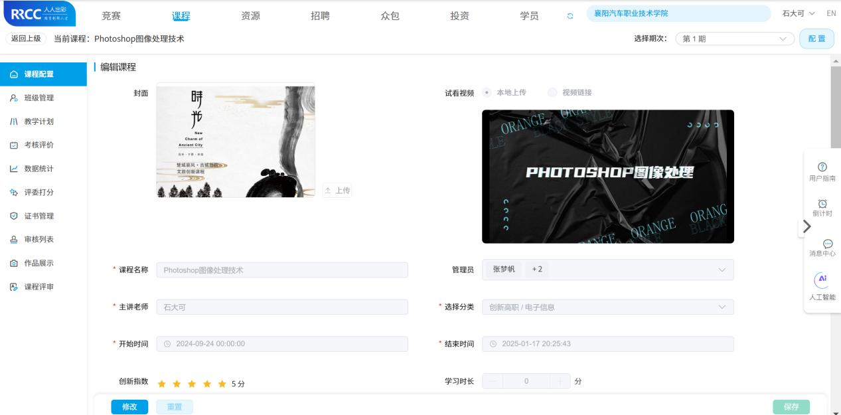Screen dimensions: 841x415
Task: Click the refresh icon beside 学员
Action: pyautogui.click(x=568, y=15)
